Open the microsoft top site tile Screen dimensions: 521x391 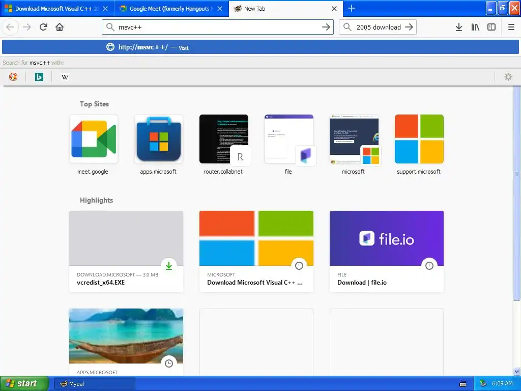coord(354,145)
